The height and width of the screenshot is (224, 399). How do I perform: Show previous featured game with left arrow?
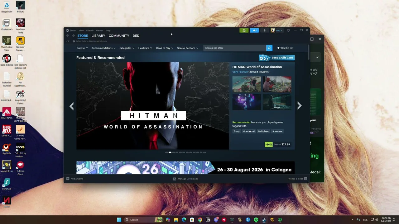72,106
